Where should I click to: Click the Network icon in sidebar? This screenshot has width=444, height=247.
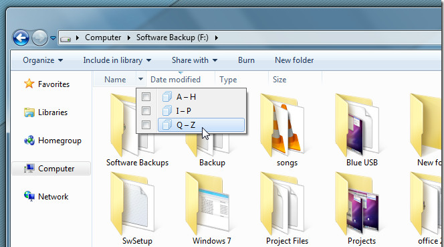29,196
